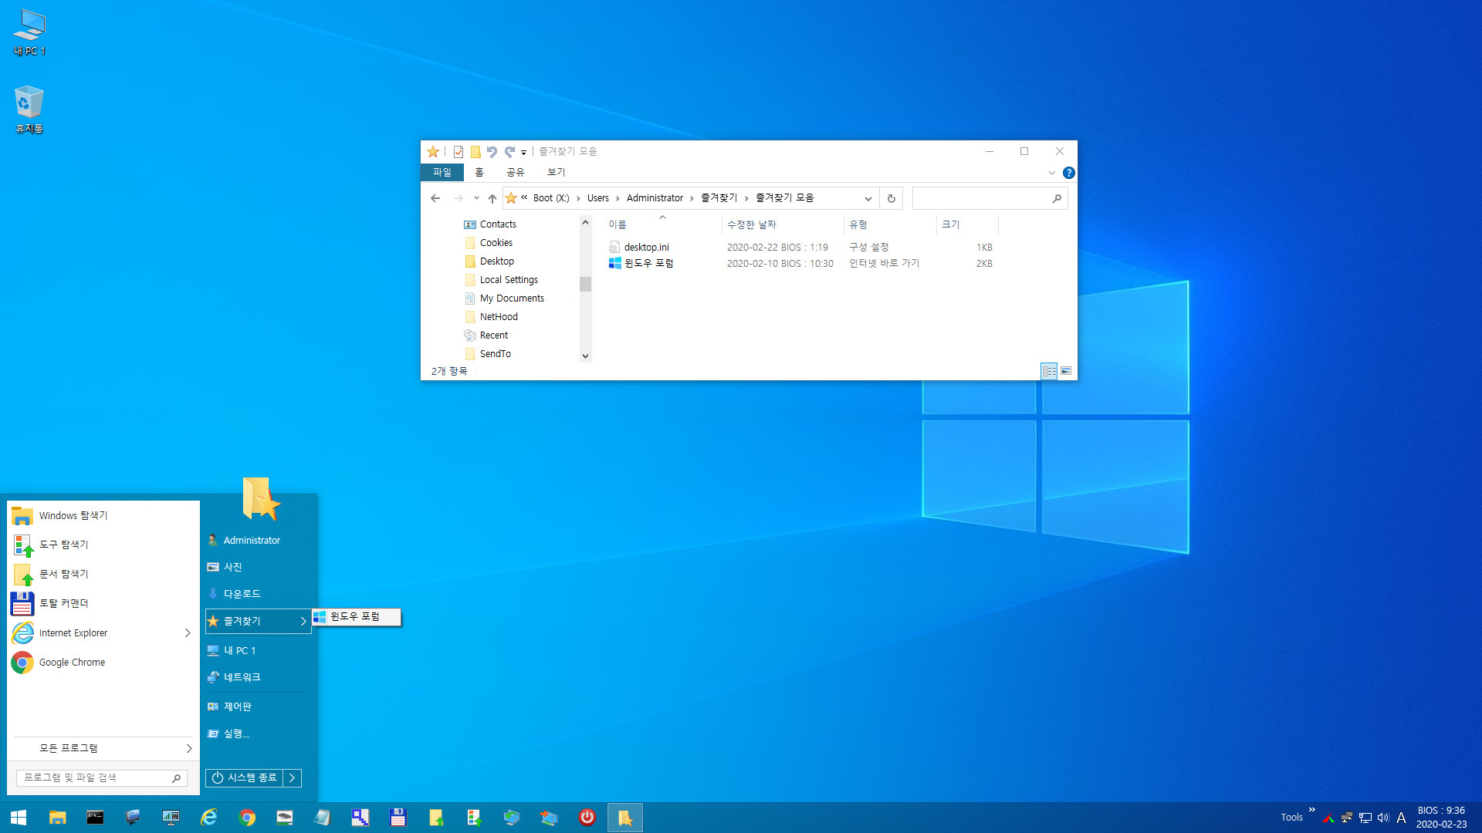Click red power icon in taskbar
The width and height of the screenshot is (1482, 833).
click(x=587, y=818)
